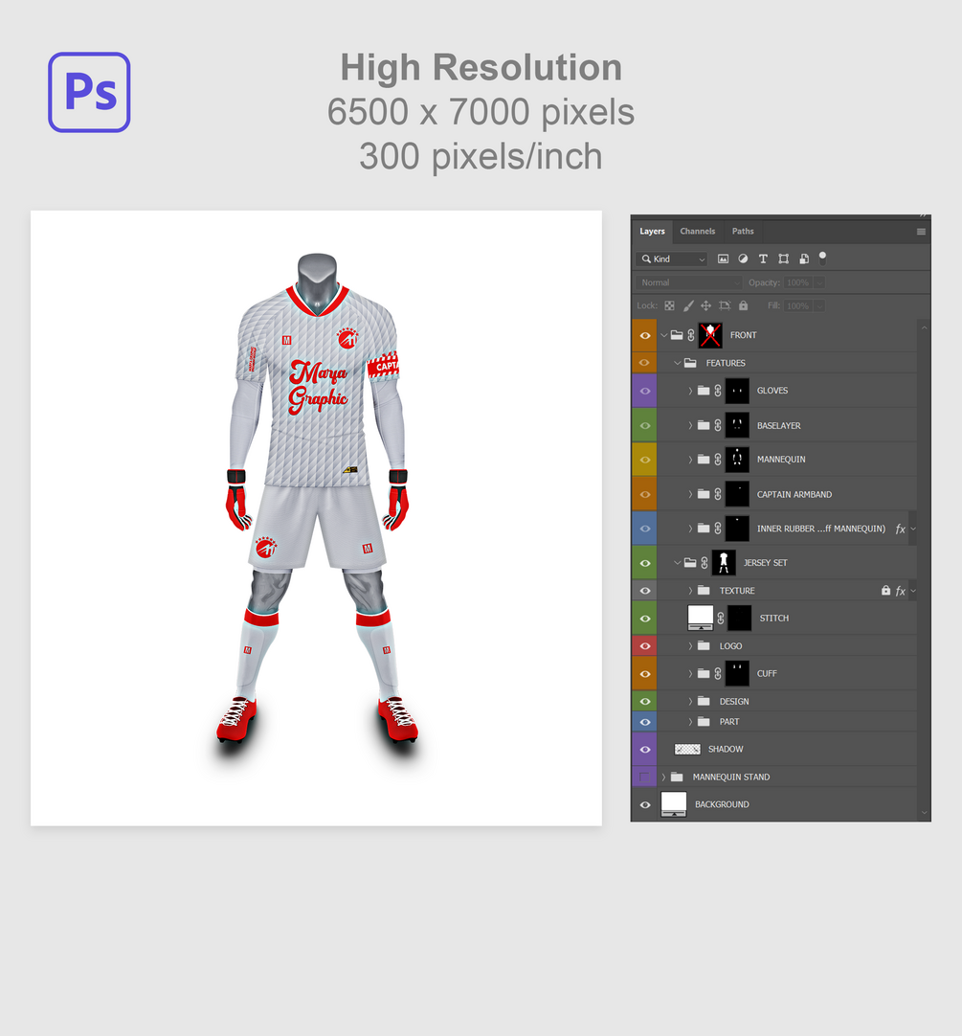Switch to the Paths tab

743,232
